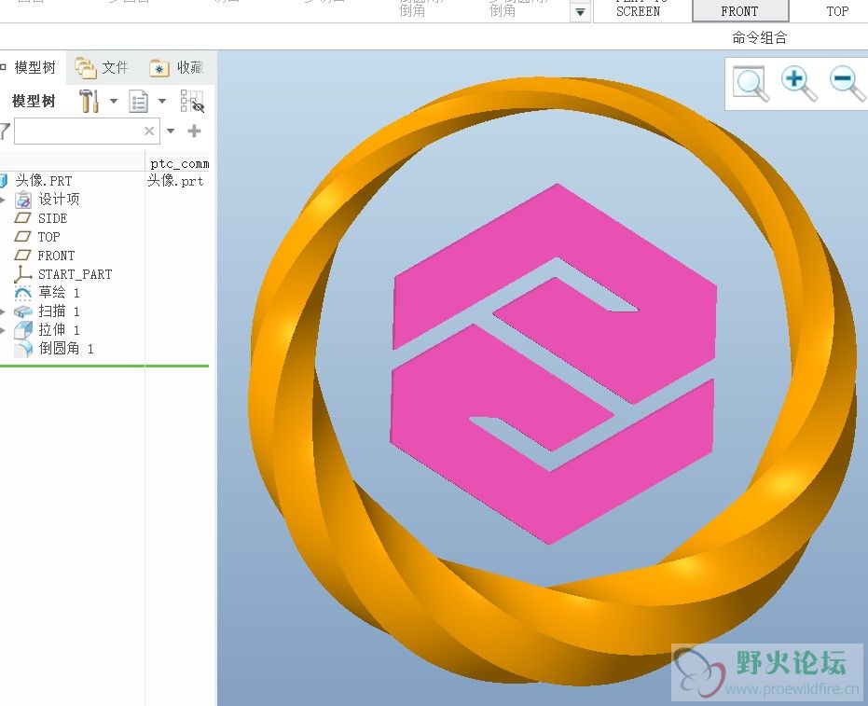
Task: Open the 收藏 favorites tab
Action: tap(177, 67)
